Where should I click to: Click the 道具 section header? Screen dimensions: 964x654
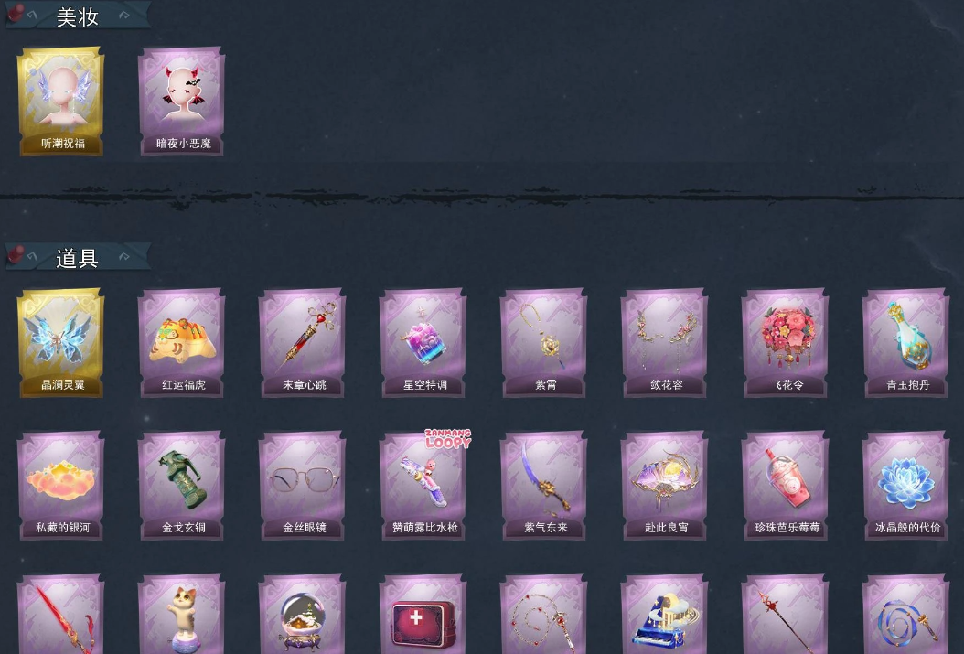pyautogui.click(x=78, y=257)
